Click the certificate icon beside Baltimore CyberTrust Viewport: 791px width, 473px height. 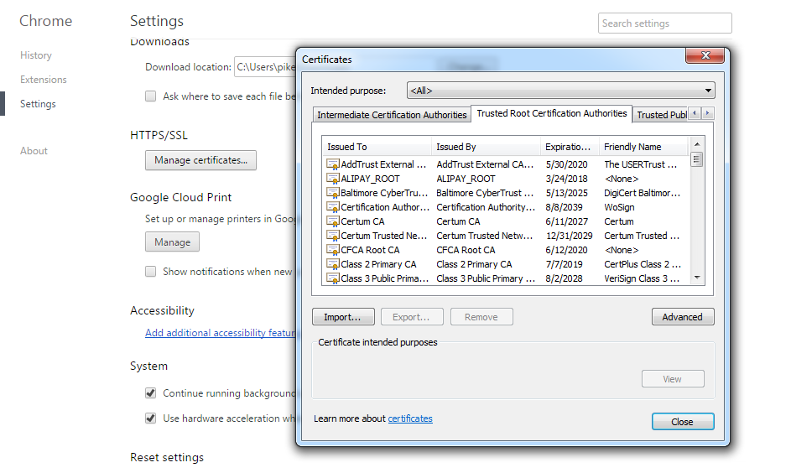point(332,193)
